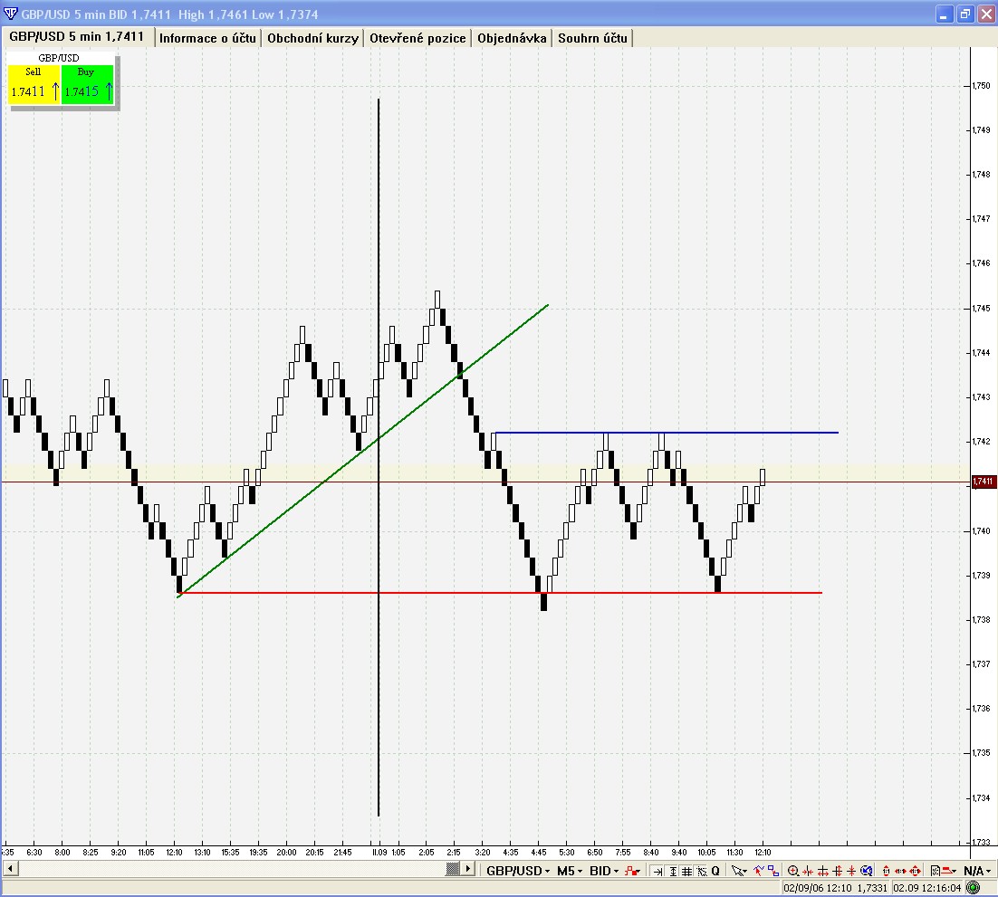Open the cursor pointer tool dropdown
Viewport: 998px width, 897px height.
[x=739, y=871]
